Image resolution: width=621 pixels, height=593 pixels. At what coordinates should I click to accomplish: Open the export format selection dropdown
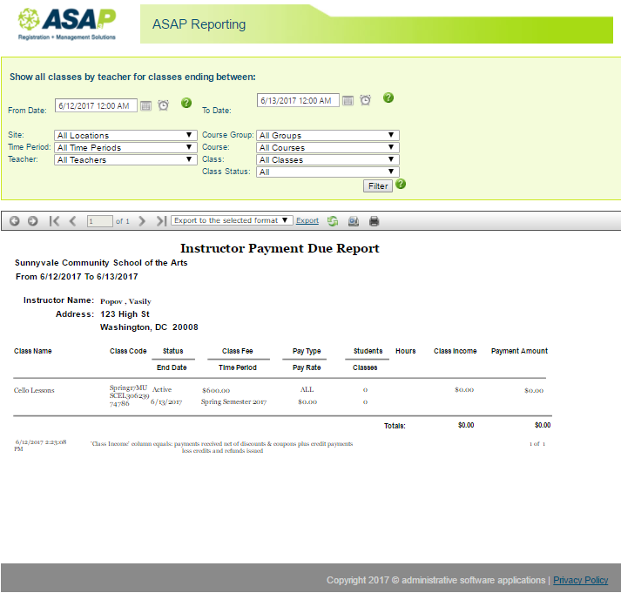(232, 221)
